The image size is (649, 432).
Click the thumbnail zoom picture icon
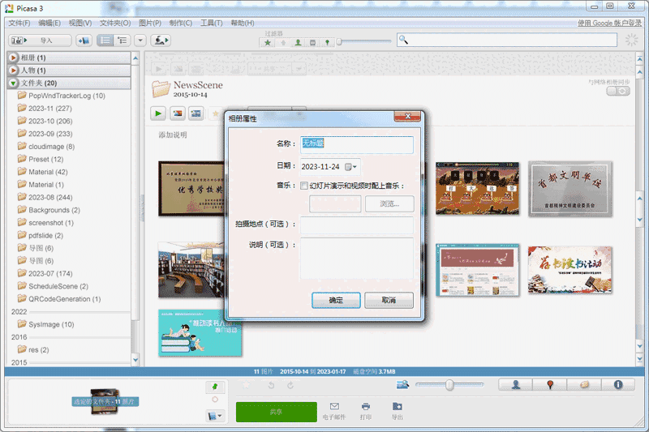pos(402,385)
